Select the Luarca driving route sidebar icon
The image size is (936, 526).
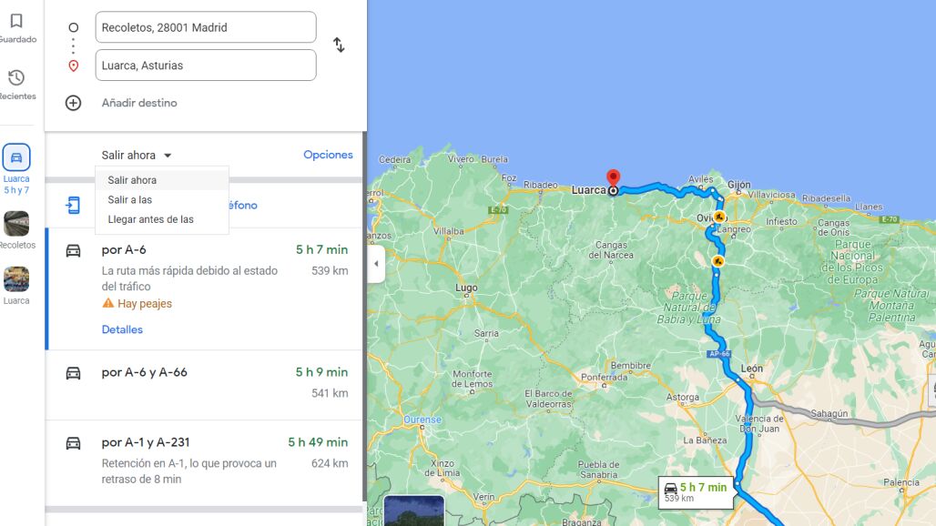pyautogui.click(x=16, y=157)
